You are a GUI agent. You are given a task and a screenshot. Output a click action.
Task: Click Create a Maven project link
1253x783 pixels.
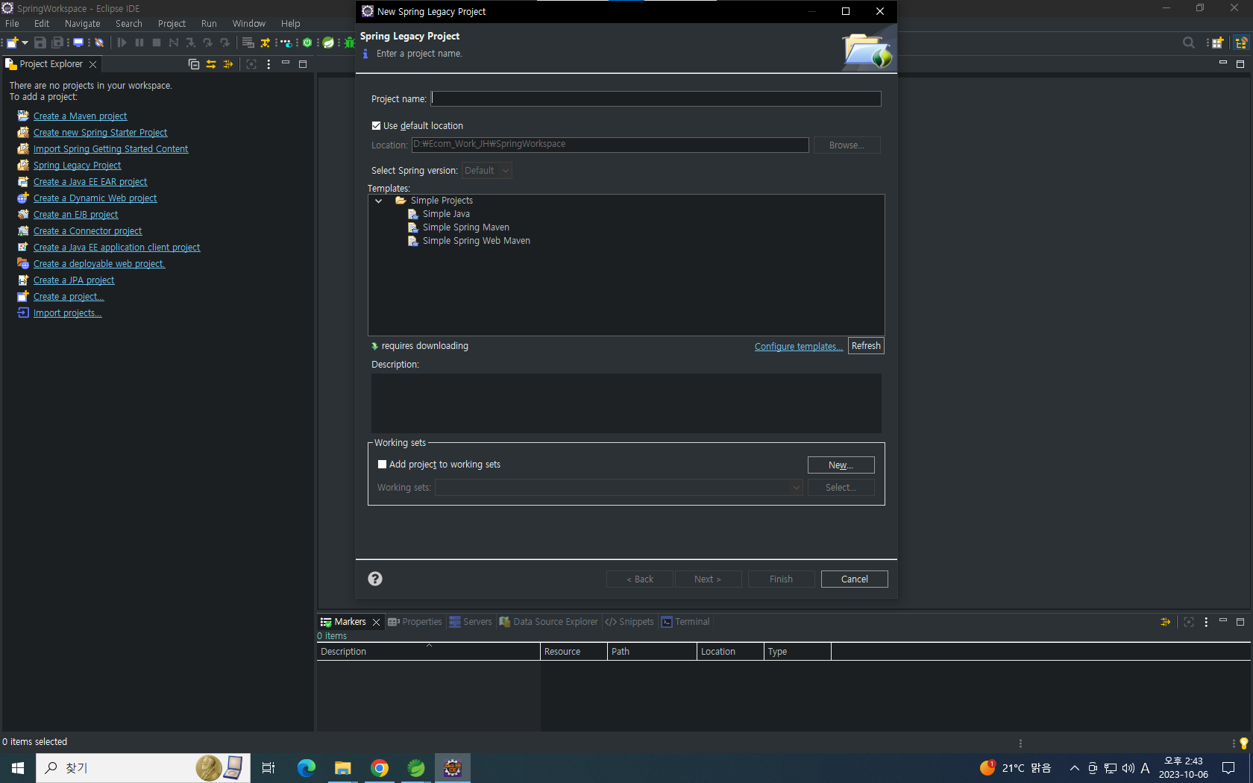click(x=80, y=116)
